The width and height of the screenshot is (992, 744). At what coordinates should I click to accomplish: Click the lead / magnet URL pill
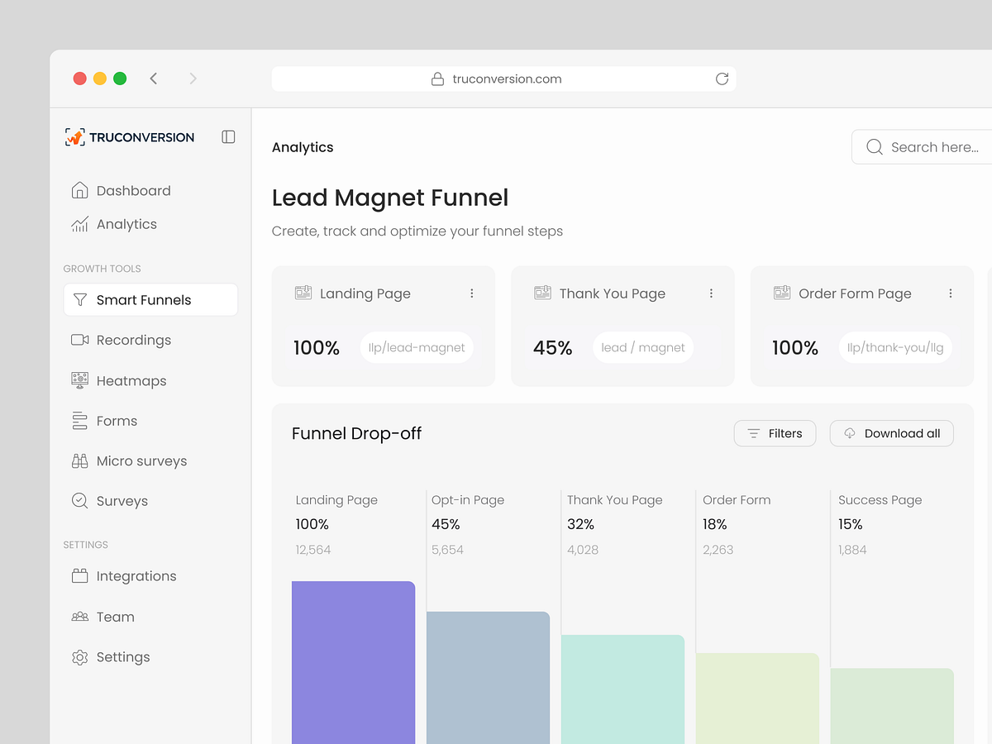(x=643, y=348)
